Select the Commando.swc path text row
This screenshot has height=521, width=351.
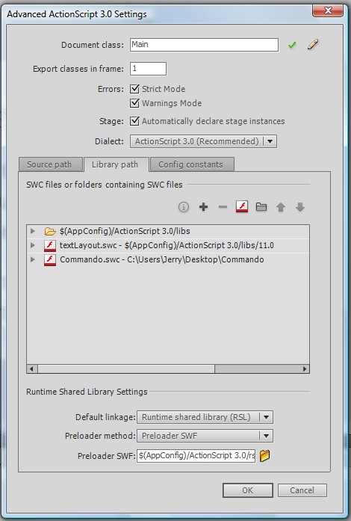pos(162,259)
